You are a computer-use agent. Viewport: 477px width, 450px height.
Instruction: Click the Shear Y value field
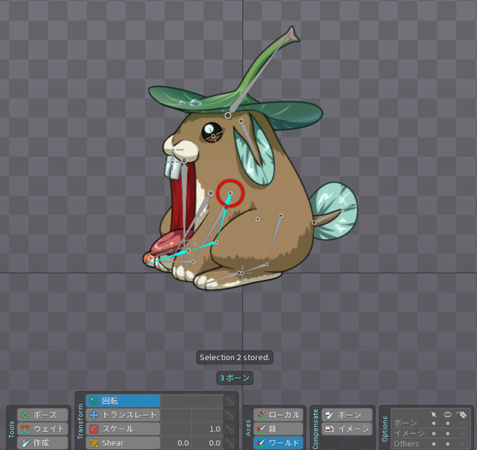coord(207,442)
